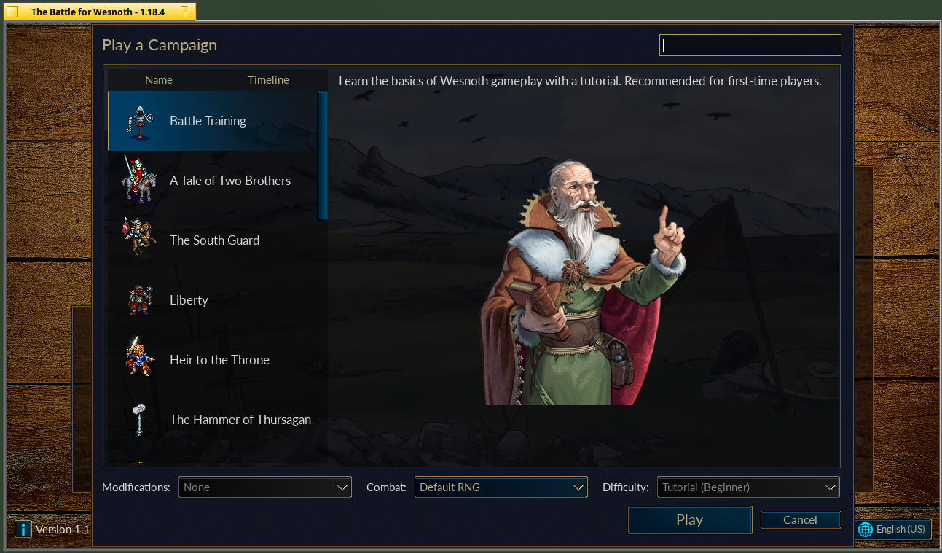Select the Battle Training dummy icon
The height and width of the screenshot is (553, 942).
[x=138, y=122]
